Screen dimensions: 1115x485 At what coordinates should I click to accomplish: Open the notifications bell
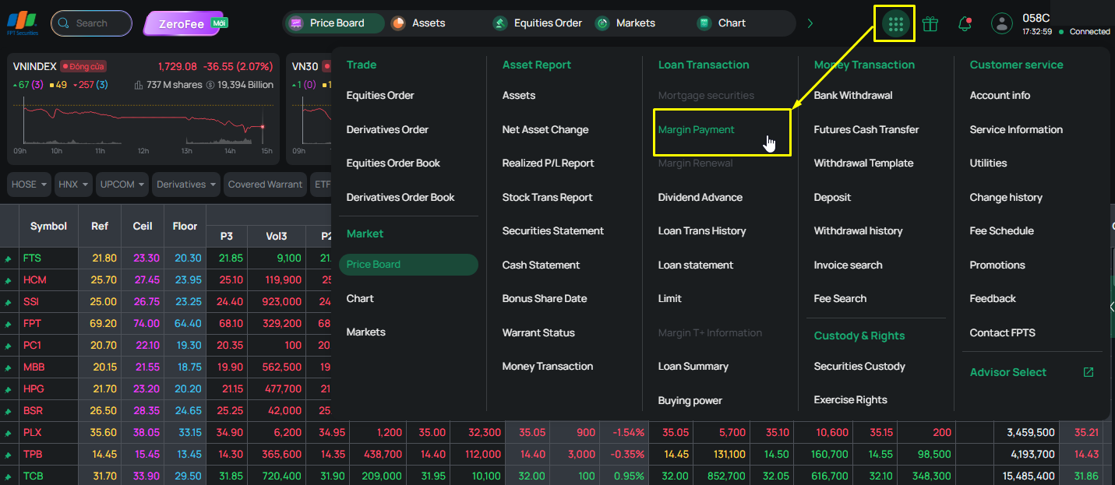pos(965,24)
